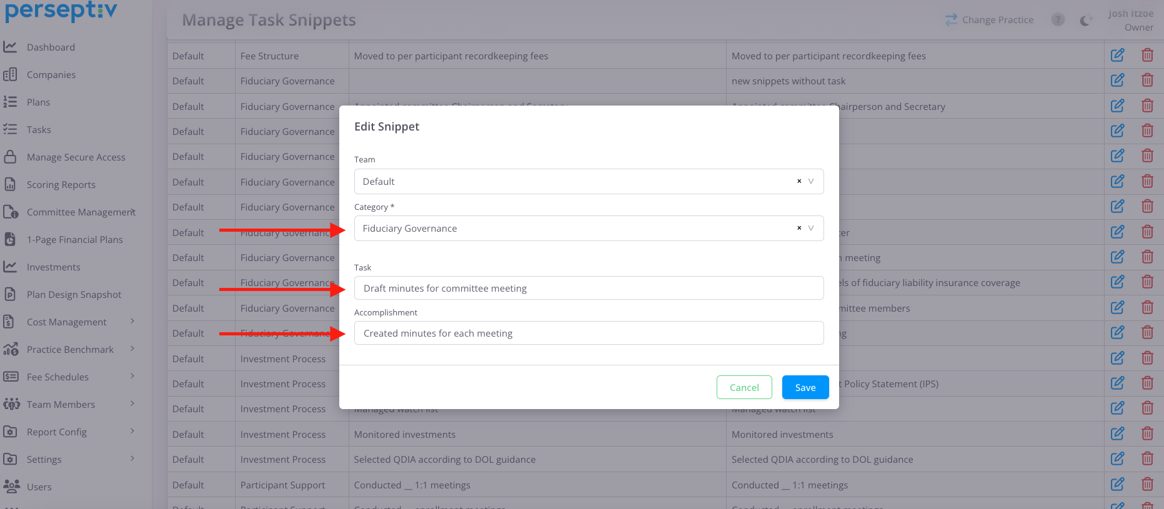Go to Scoring Reports page
Image resolution: width=1164 pixels, height=509 pixels.
[61, 185]
